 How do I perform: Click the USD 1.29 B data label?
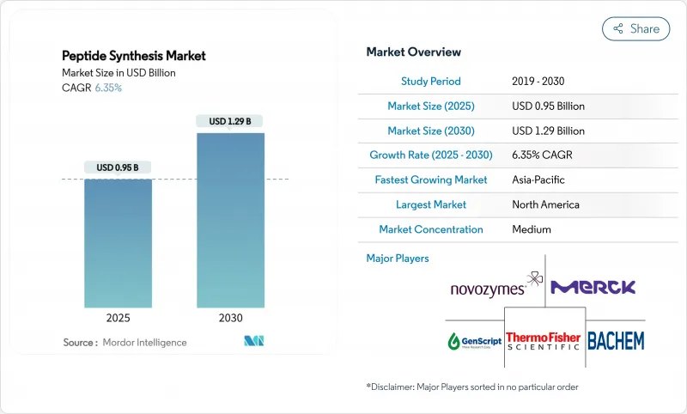coord(230,121)
